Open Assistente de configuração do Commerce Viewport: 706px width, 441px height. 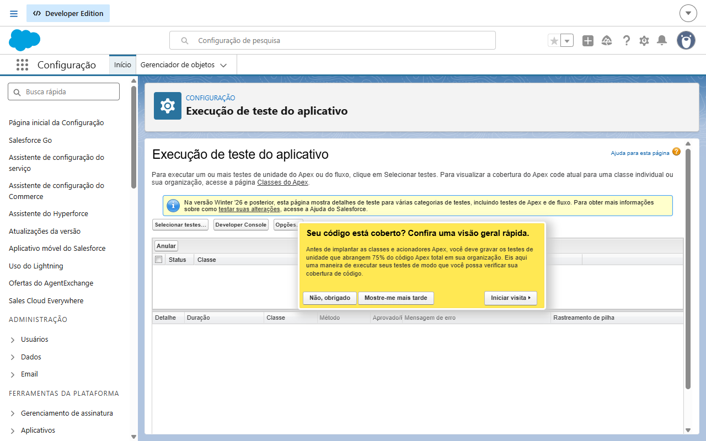coord(56,191)
